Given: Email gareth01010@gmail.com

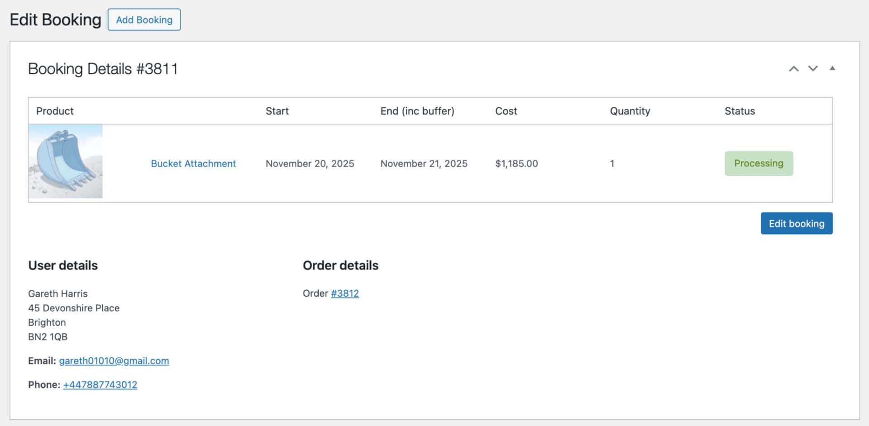Looking at the screenshot, I should point(114,361).
